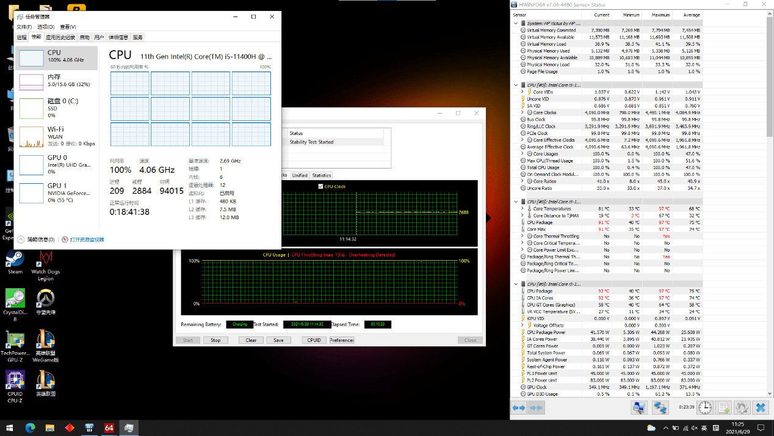Click taskbar clock showing 11:25
The image size is (774, 436).
[x=738, y=427]
